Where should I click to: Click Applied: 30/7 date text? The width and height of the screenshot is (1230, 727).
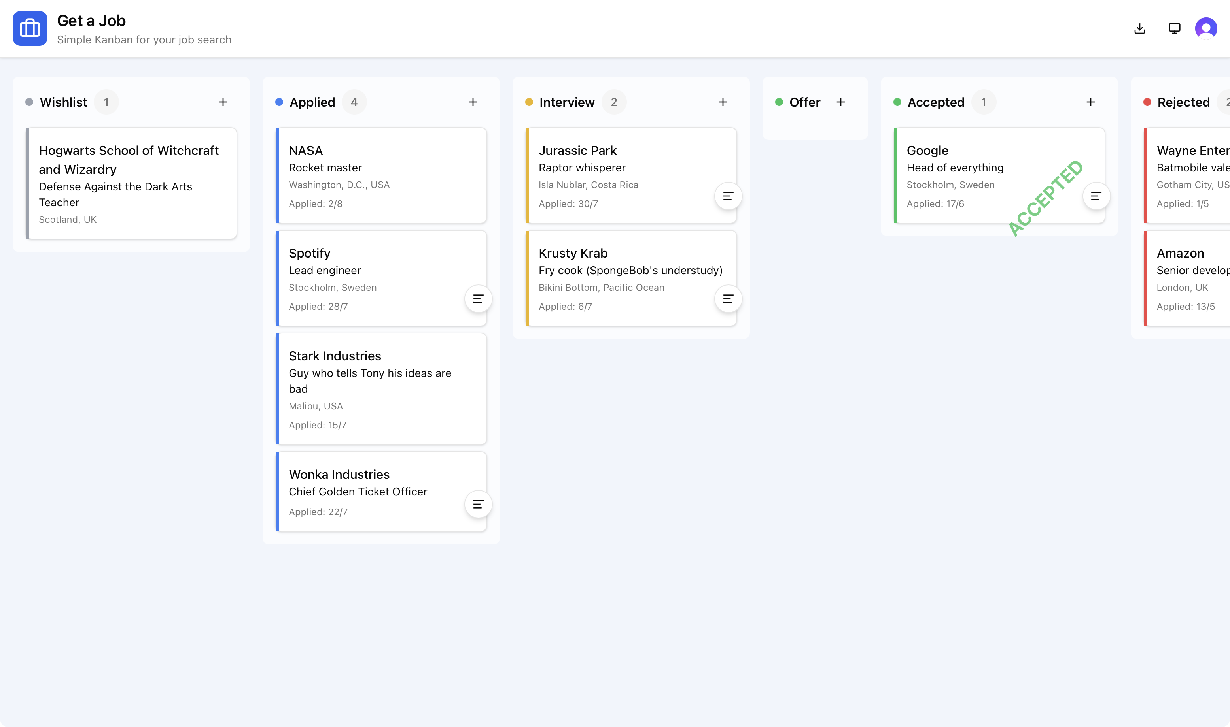click(568, 204)
